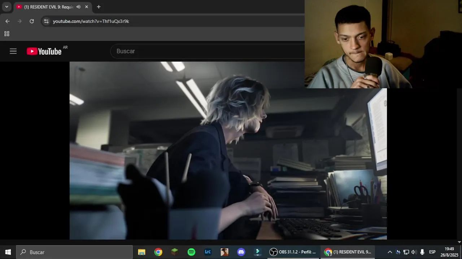Viewport: 462px width, 259px height.
Task: Open a new browser tab
Action: 99,7
